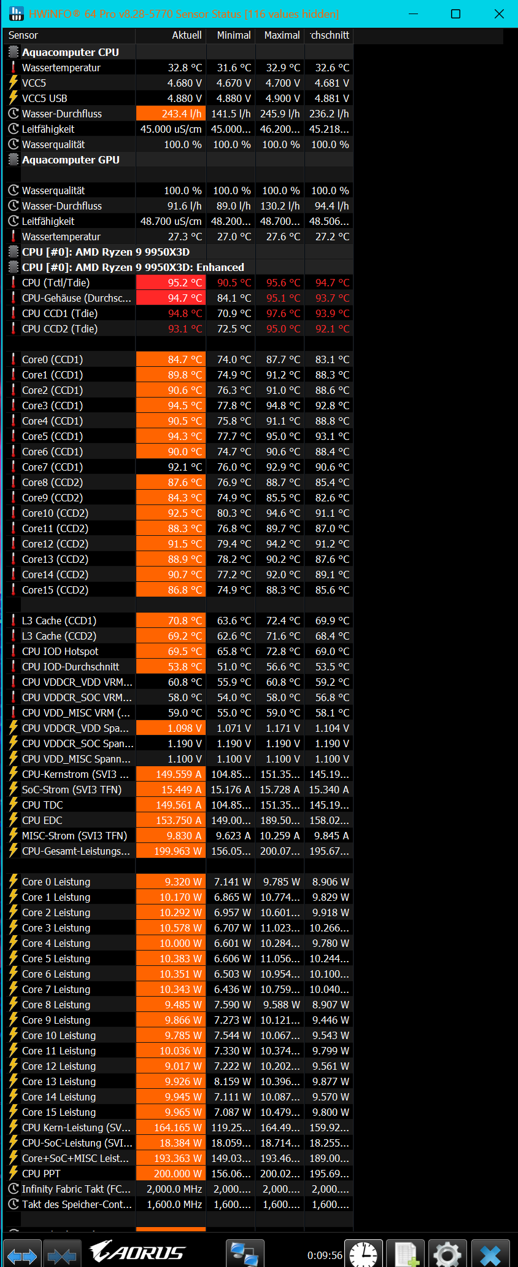Screen dimensions: 518x1267
Task: Click the chip icon beside Aquacomputer GPU
Action: point(14,160)
